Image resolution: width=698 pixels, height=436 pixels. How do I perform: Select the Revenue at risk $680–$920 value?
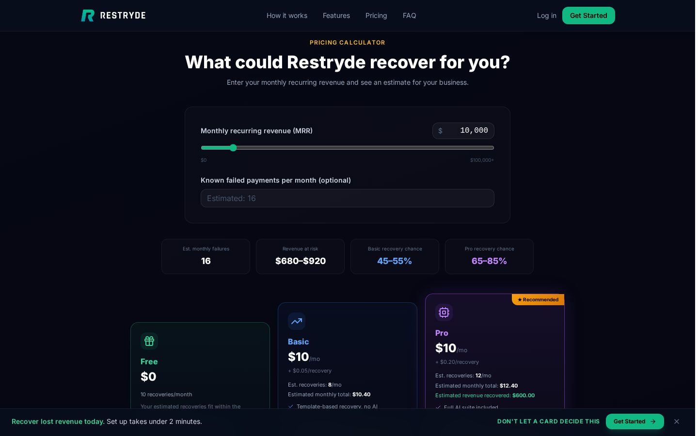point(301,261)
